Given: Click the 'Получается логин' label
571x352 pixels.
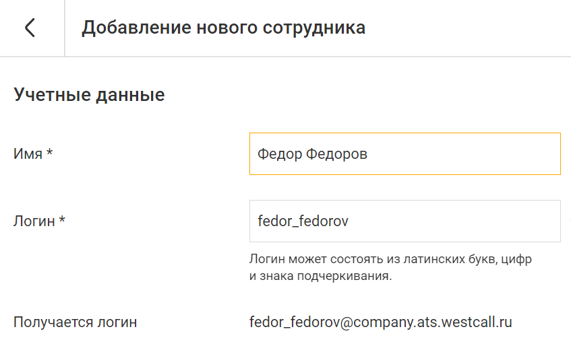Looking at the screenshot, I should pos(76,322).
